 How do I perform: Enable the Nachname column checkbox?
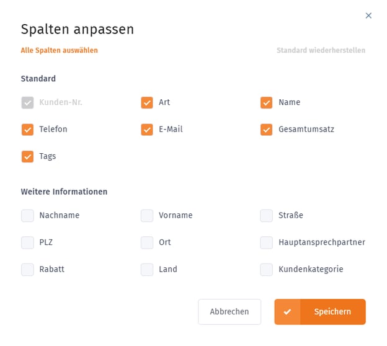point(27,216)
